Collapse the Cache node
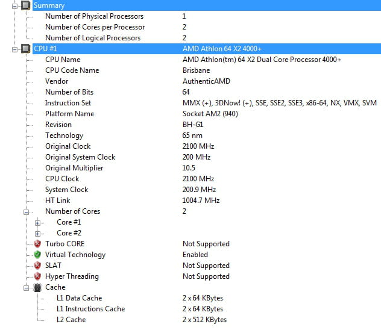The height and width of the screenshot is (336, 381). coord(27,288)
